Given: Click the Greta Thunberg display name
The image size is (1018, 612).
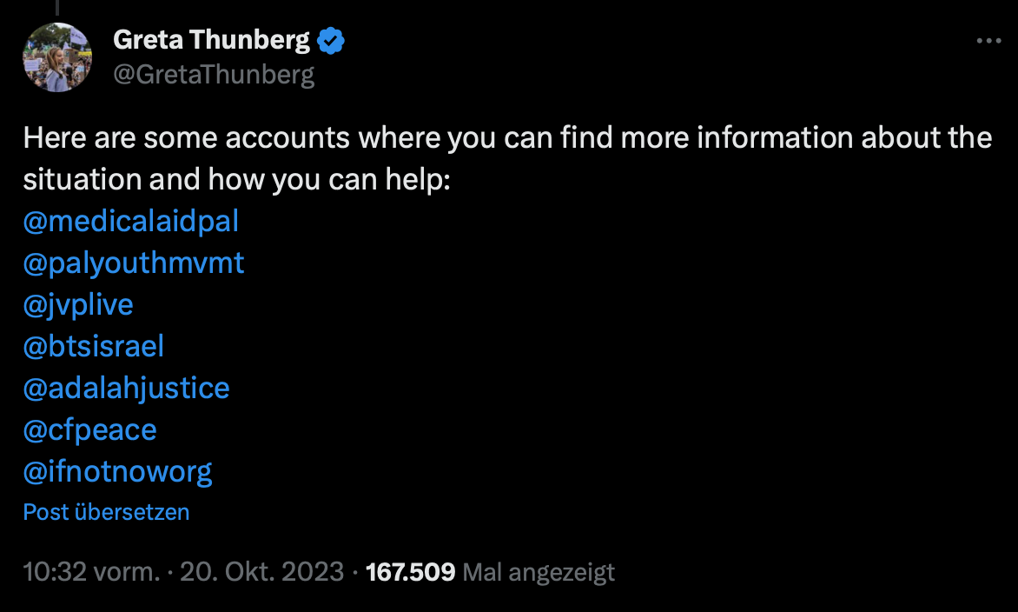Looking at the screenshot, I should click(211, 40).
